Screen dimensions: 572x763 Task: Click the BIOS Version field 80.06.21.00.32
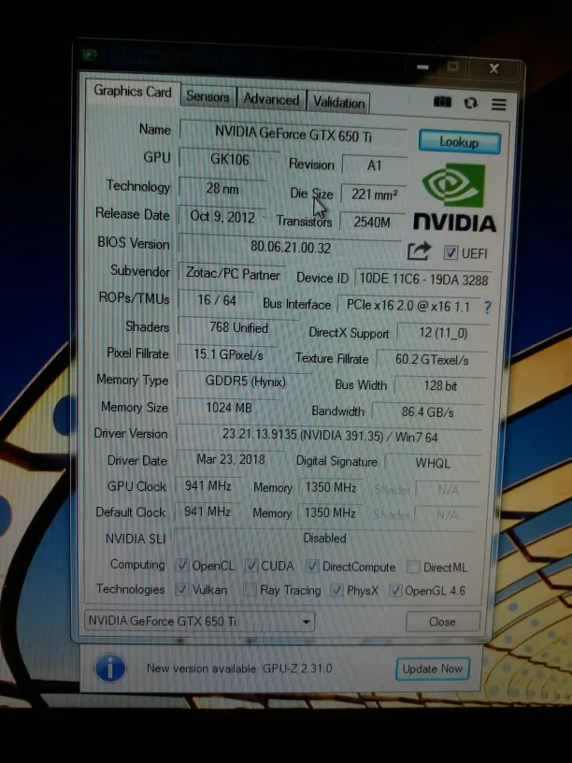(x=291, y=247)
